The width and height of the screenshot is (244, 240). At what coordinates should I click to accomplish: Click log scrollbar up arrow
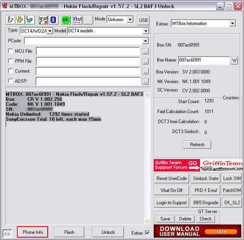(x=147, y=95)
